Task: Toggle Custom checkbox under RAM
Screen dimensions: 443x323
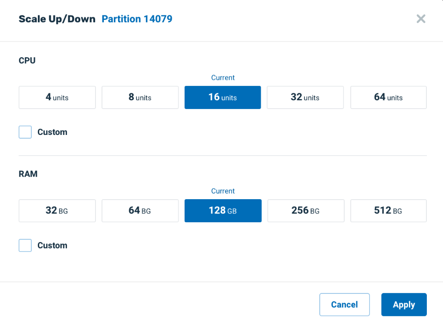Action: tap(25, 245)
